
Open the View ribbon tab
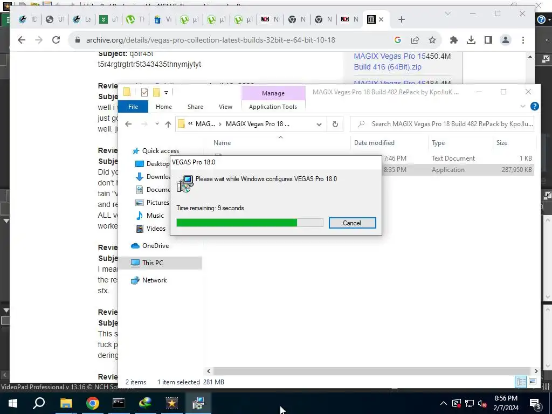click(225, 107)
